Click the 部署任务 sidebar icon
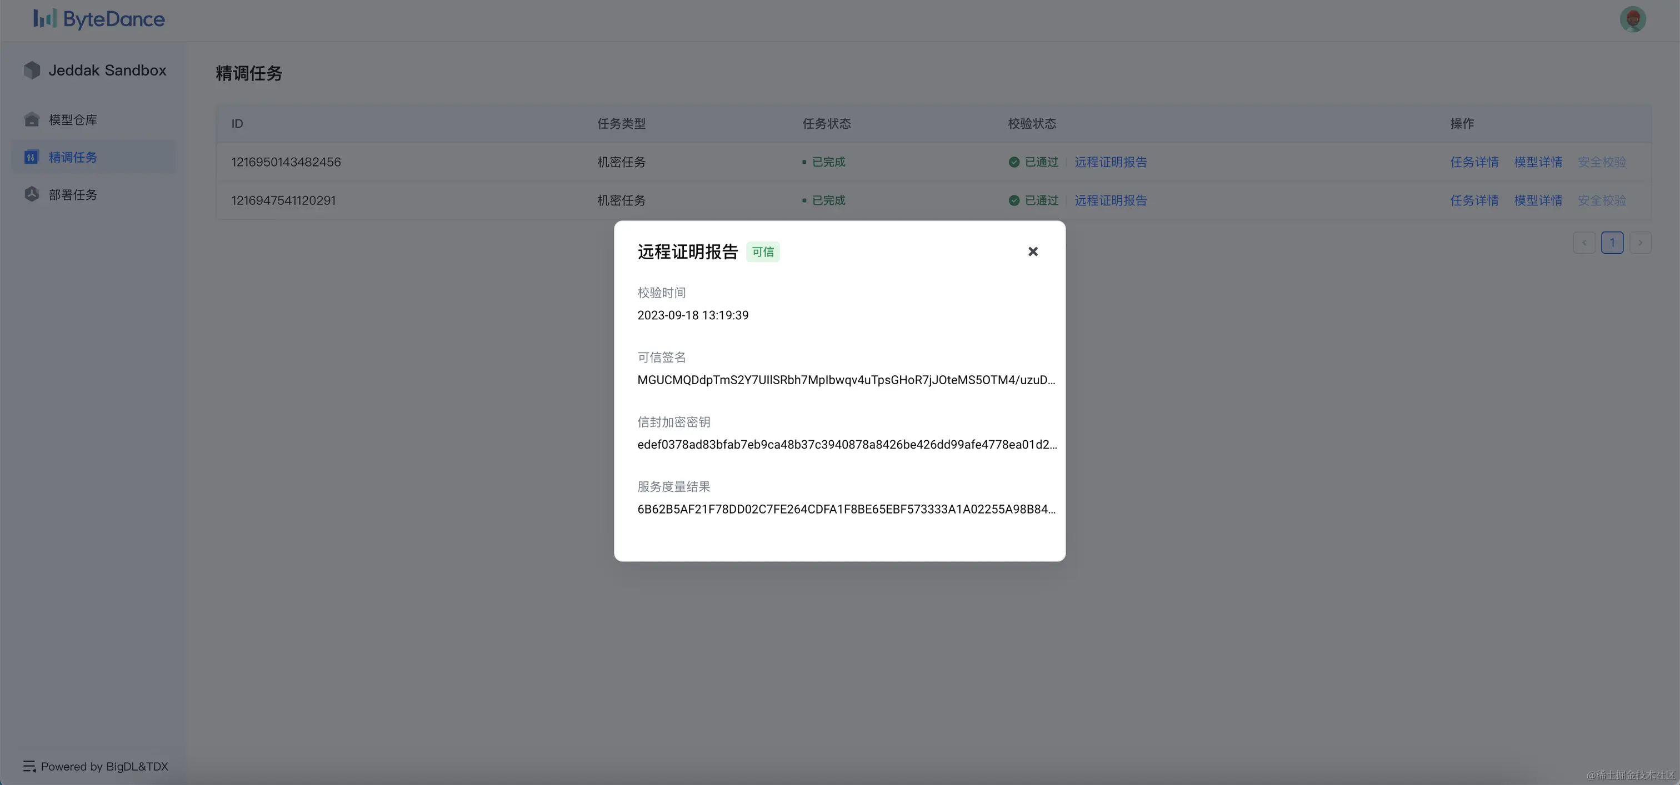1680x785 pixels. click(31, 194)
